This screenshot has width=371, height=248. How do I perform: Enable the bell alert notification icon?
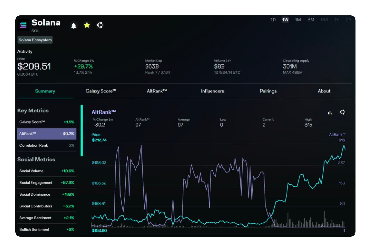click(74, 25)
